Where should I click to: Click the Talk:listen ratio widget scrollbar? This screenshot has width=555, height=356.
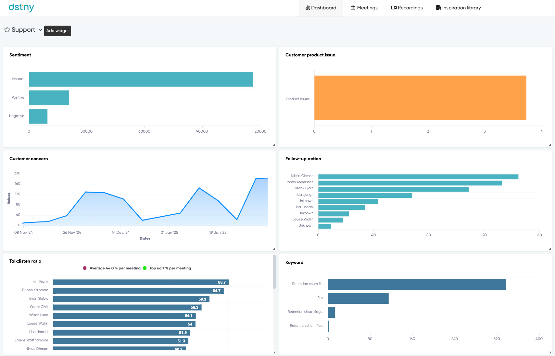tap(274, 272)
